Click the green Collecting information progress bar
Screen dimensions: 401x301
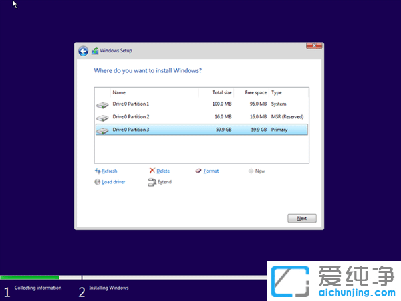click(29, 277)
